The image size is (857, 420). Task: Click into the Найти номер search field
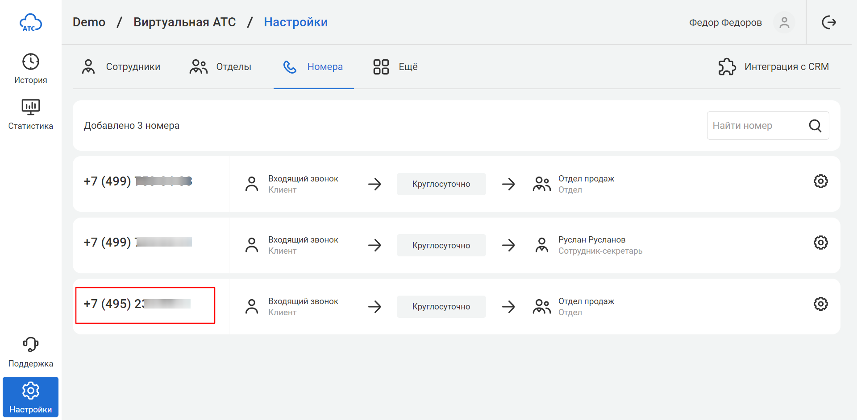coord(757,126)
